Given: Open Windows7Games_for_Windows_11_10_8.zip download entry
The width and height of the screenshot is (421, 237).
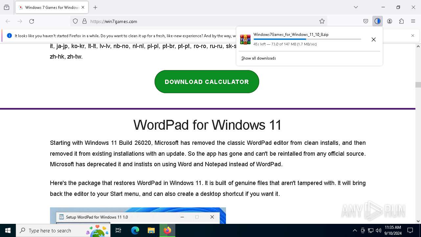Looking at the screenshot, I should (291, 34).
